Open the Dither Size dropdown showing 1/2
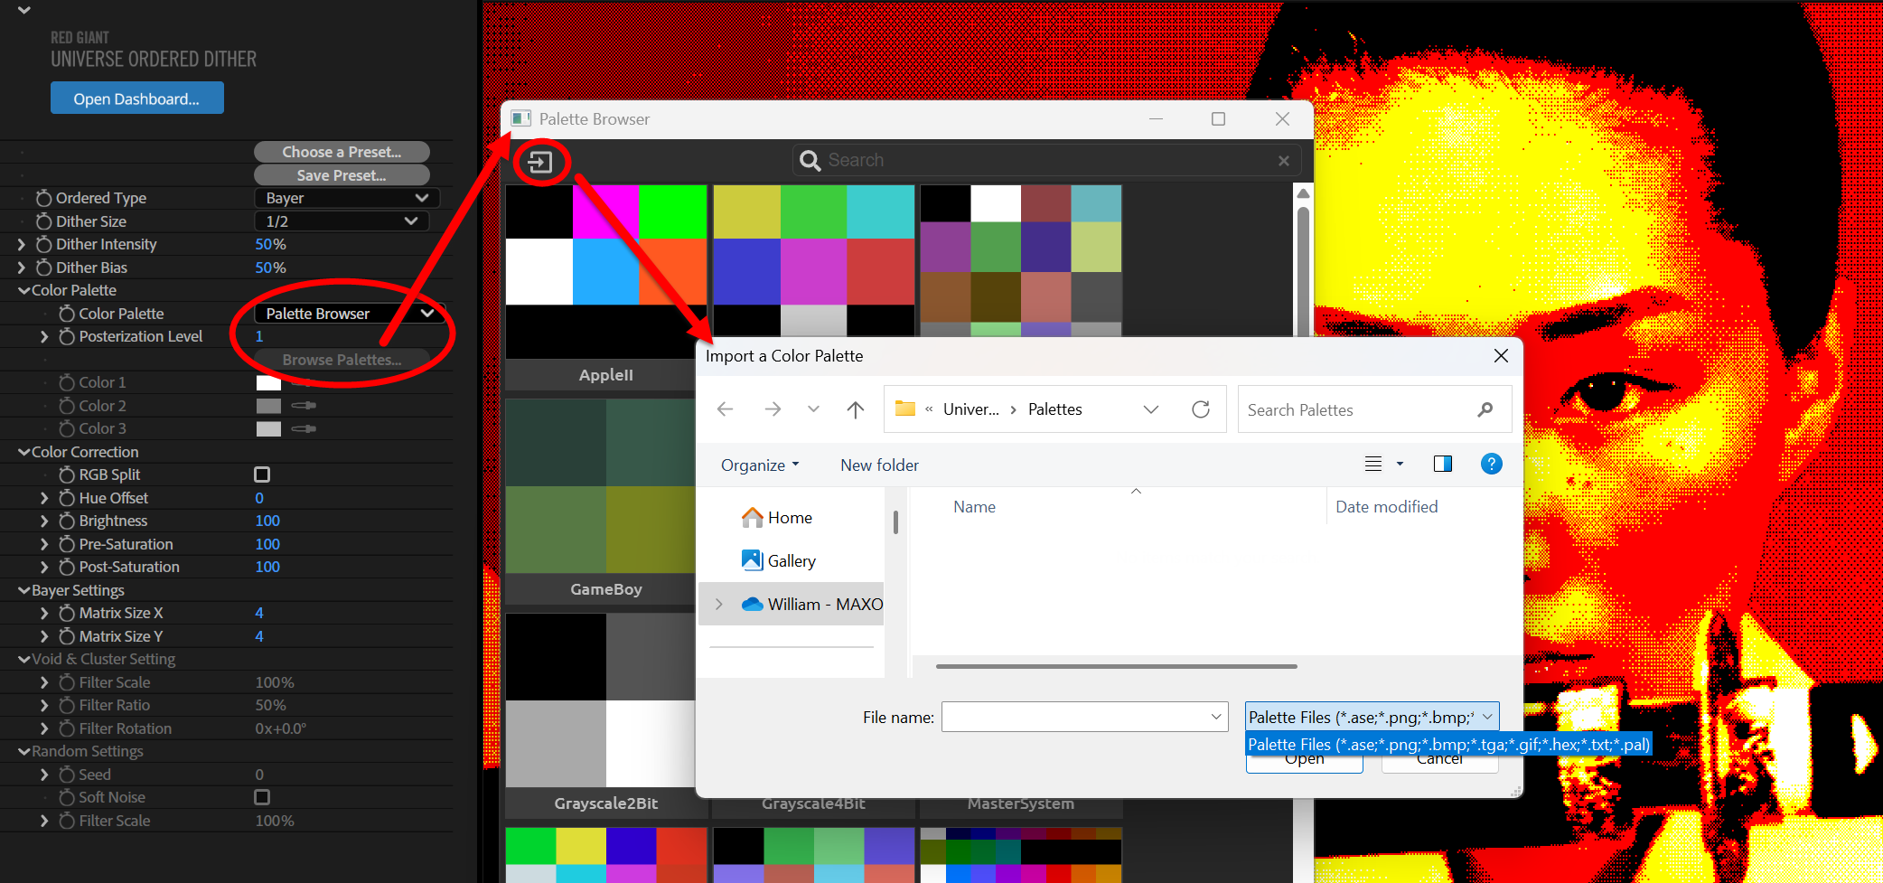Viewport: 1883px width, 883px height. tap(341, 221)
